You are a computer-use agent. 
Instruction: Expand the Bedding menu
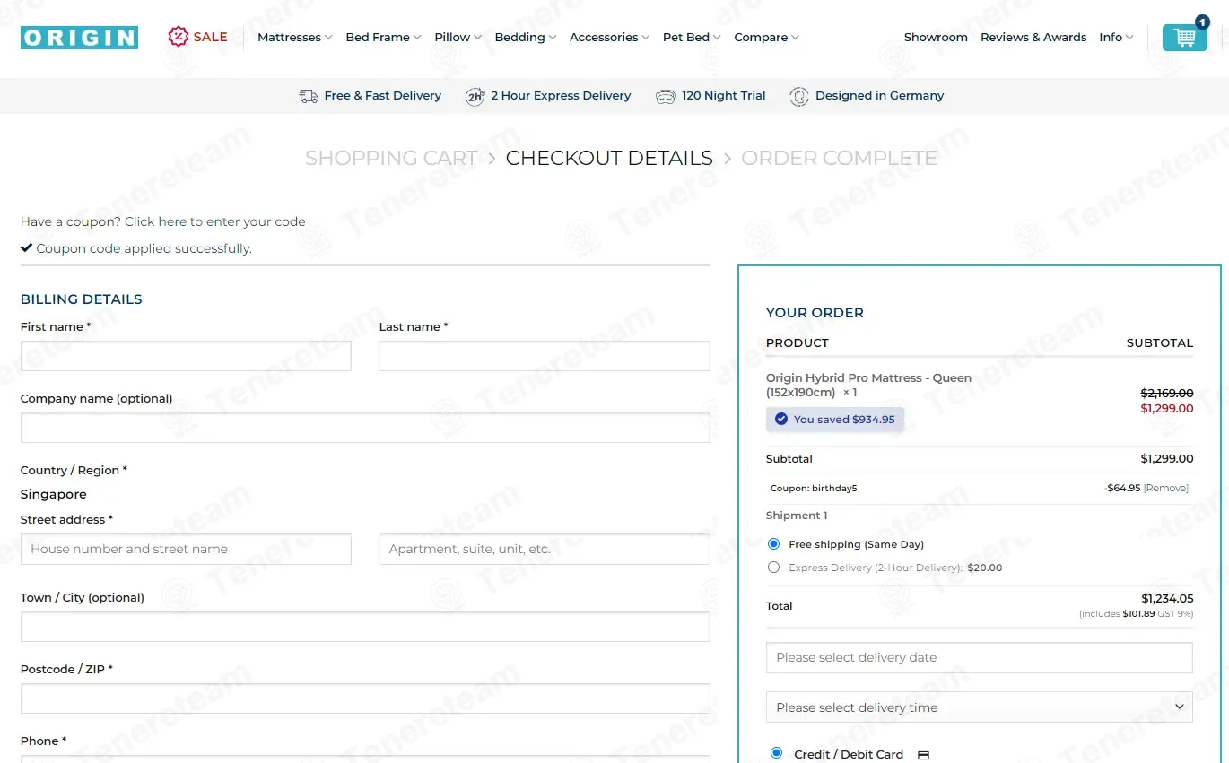pyautogui.click(x=526, y=38)
